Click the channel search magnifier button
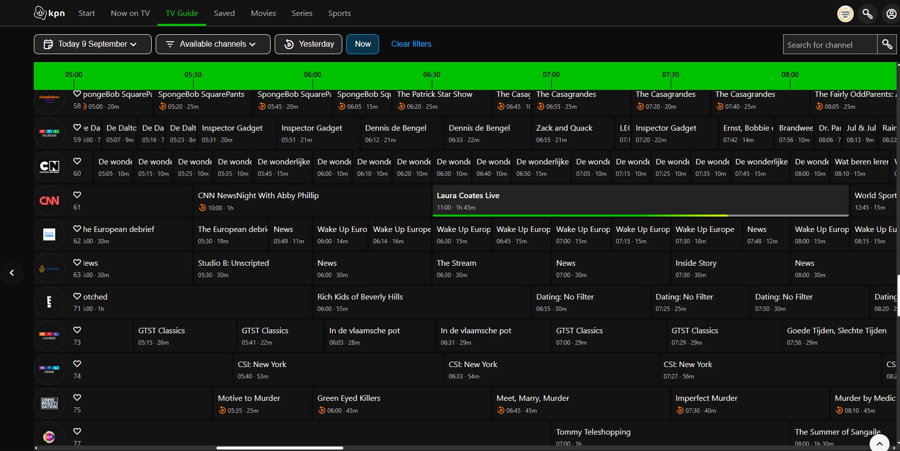The width and height of the screenshot is (900, 451). [x=887, y=44]
